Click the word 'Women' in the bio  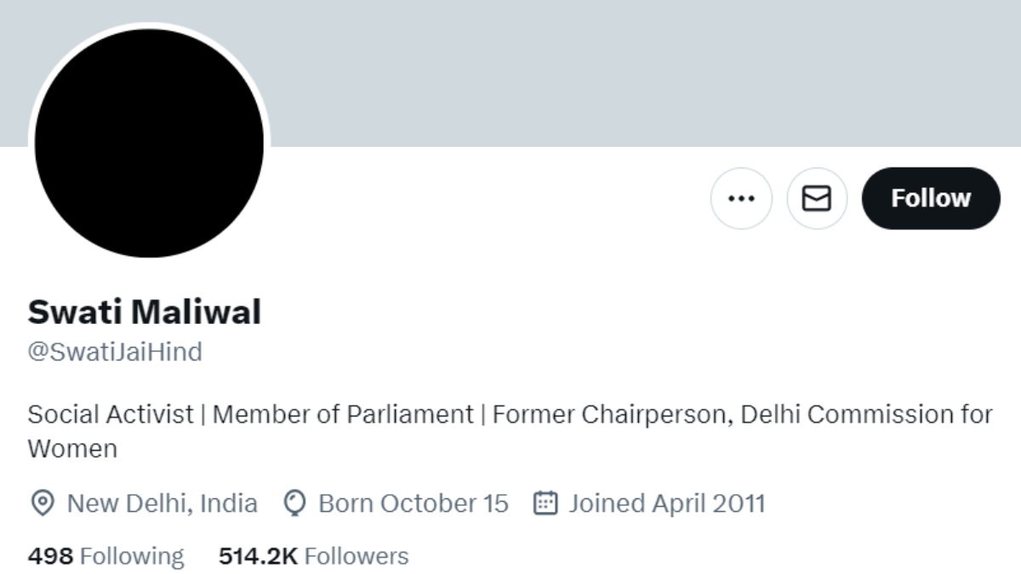point(72,448)
